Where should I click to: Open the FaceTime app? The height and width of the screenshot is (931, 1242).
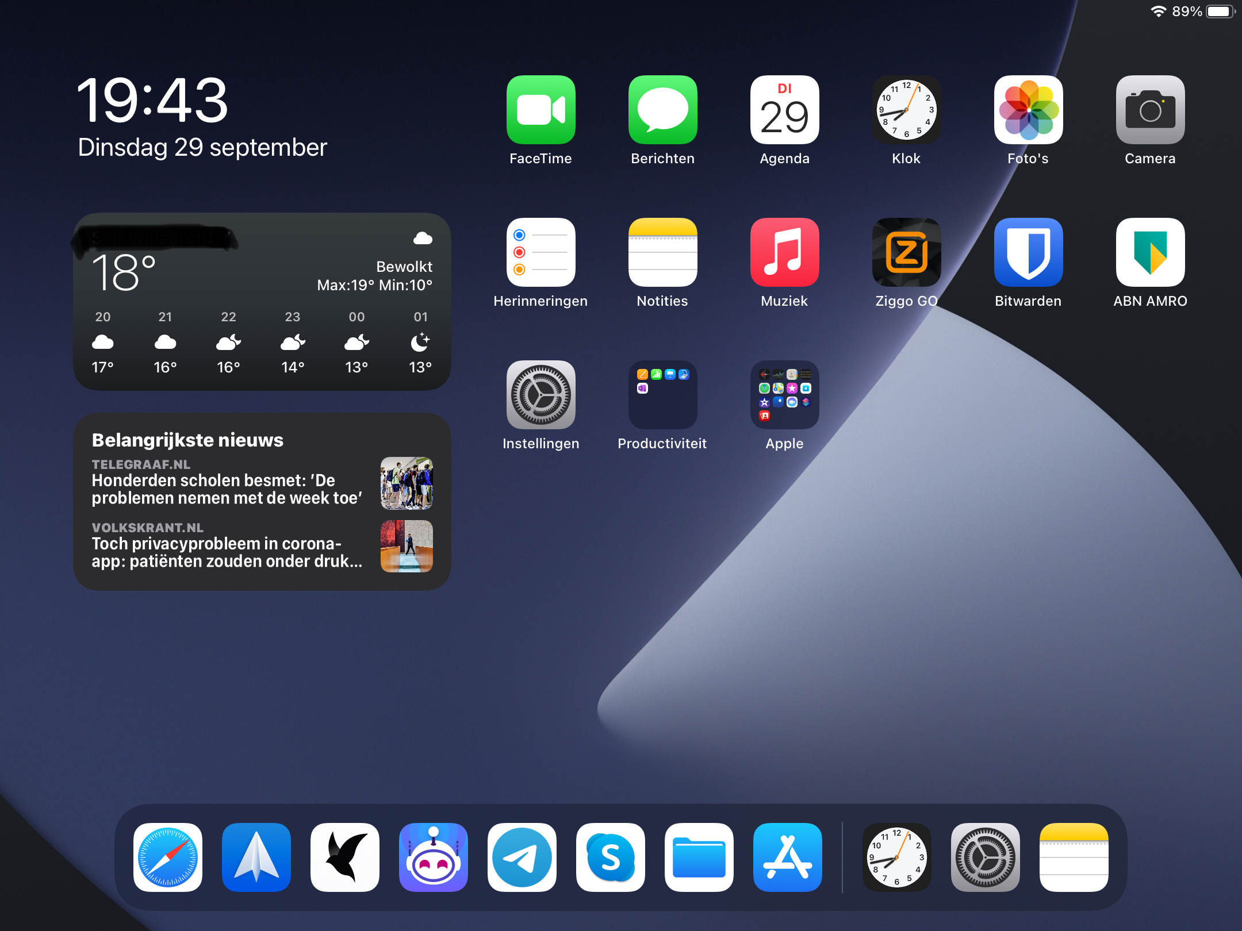[x=540, y=110]
